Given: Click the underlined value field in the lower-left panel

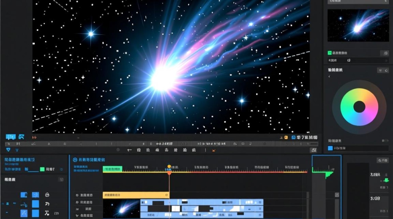Looking at the screenshot, I should pyautogui.click(x=32, y=169).
